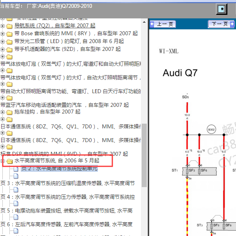Select 拖车挂钩，自车型年 2007 起 item
Screen dimensions: 236x236
47,112
